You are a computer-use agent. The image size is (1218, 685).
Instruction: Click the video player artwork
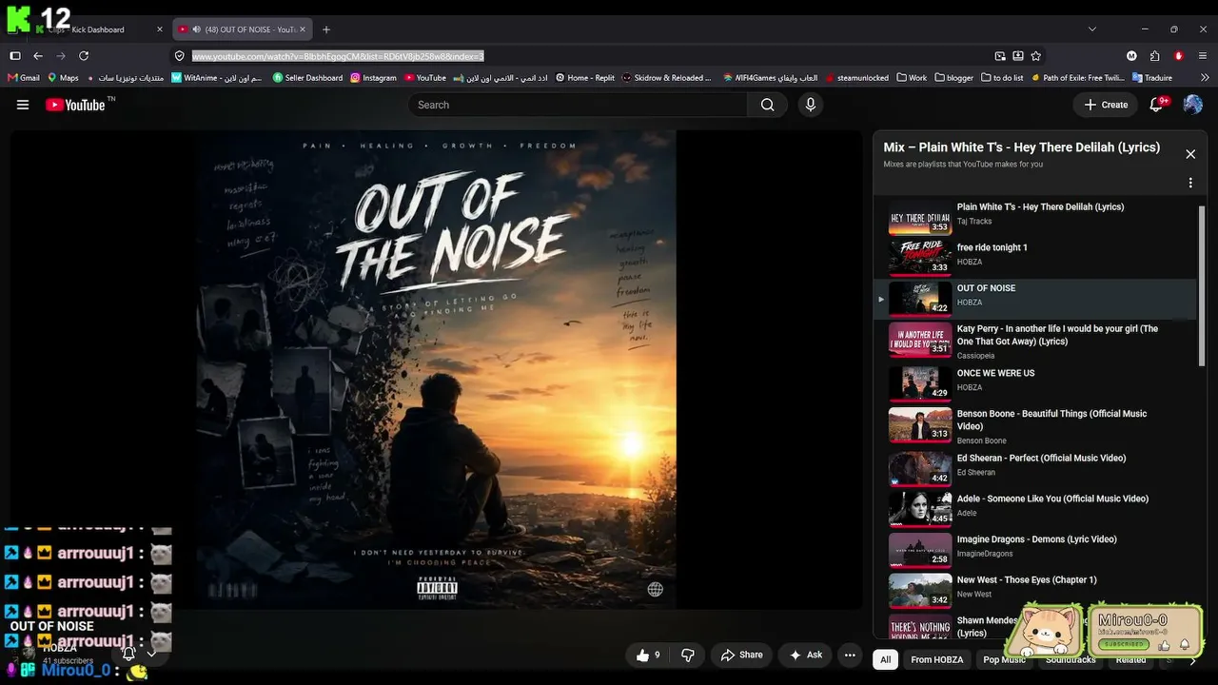[437, 369]
